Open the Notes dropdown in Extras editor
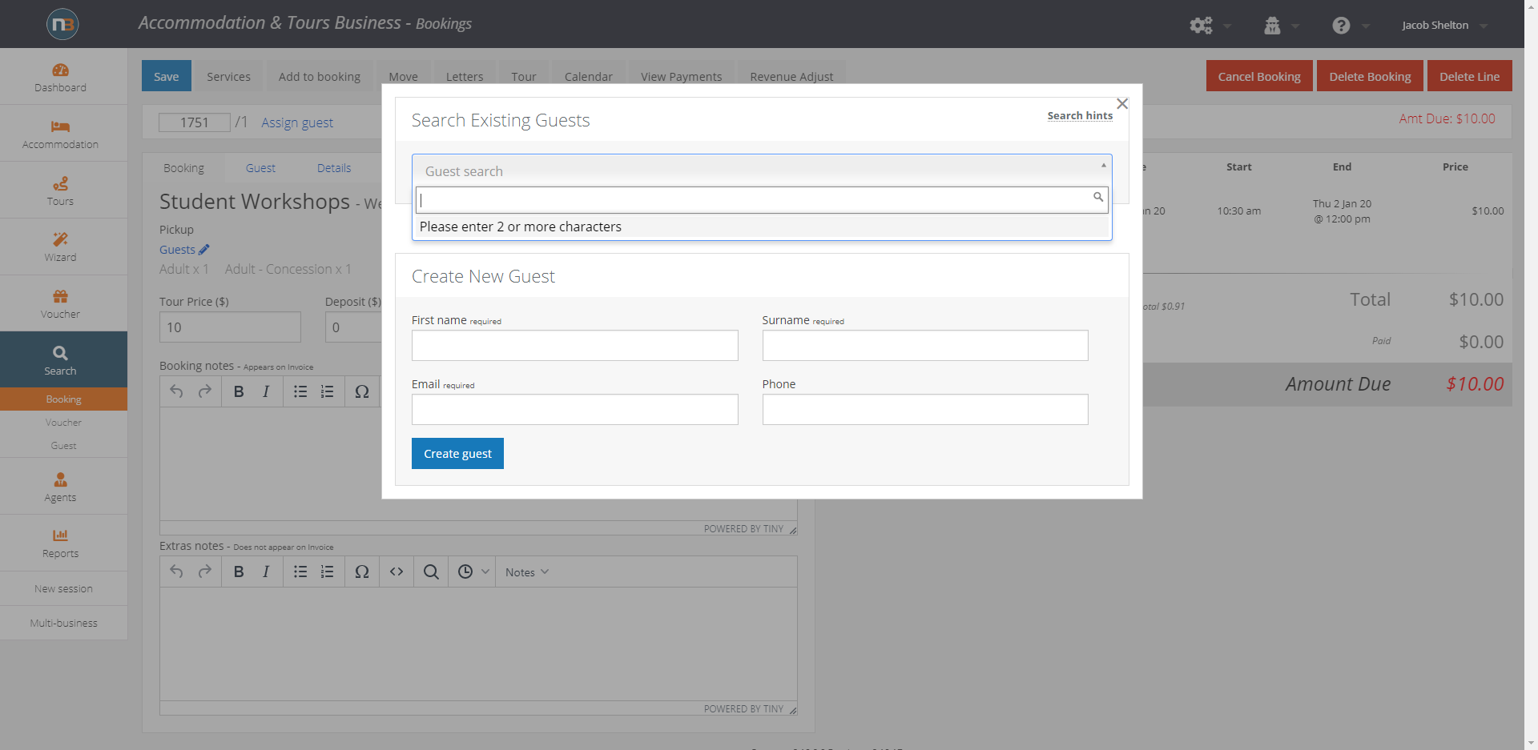1538x750 pixels. tap(527, 572)
